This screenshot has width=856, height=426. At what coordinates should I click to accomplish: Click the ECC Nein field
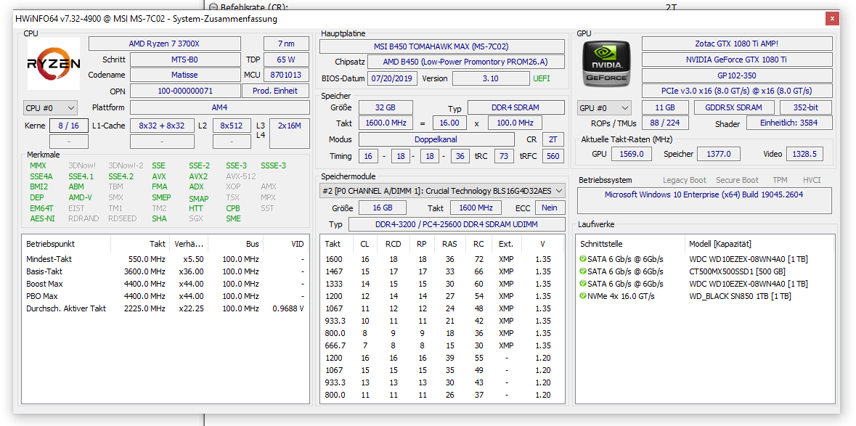[x=550, y=208]
